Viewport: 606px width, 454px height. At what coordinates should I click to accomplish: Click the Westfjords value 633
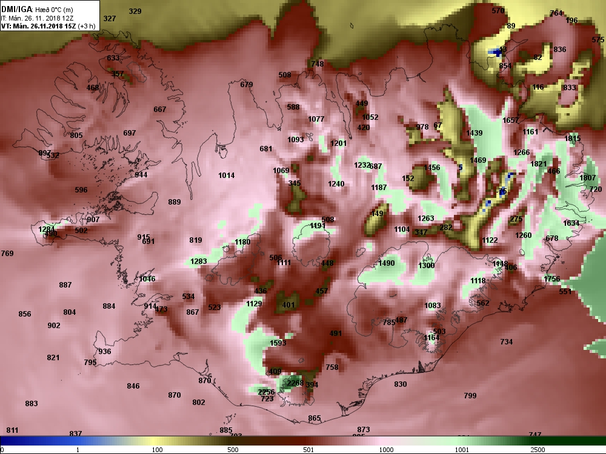click(113, 58)
